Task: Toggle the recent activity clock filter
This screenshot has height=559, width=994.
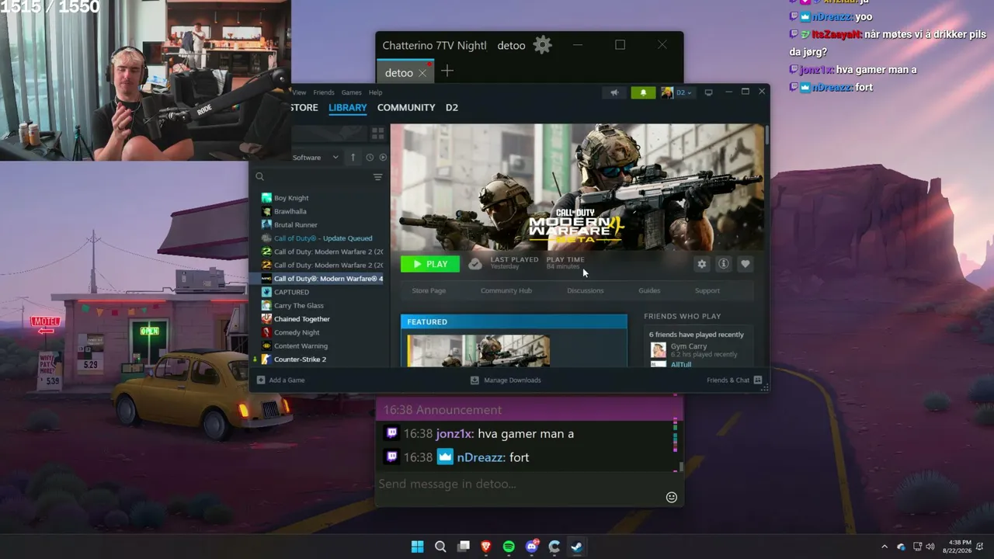Action: 370,158
